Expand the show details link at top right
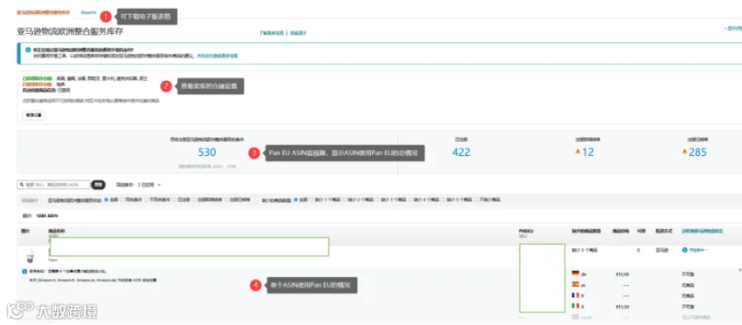The width and height of the screenshot is (742, 325). pos(733,29)
